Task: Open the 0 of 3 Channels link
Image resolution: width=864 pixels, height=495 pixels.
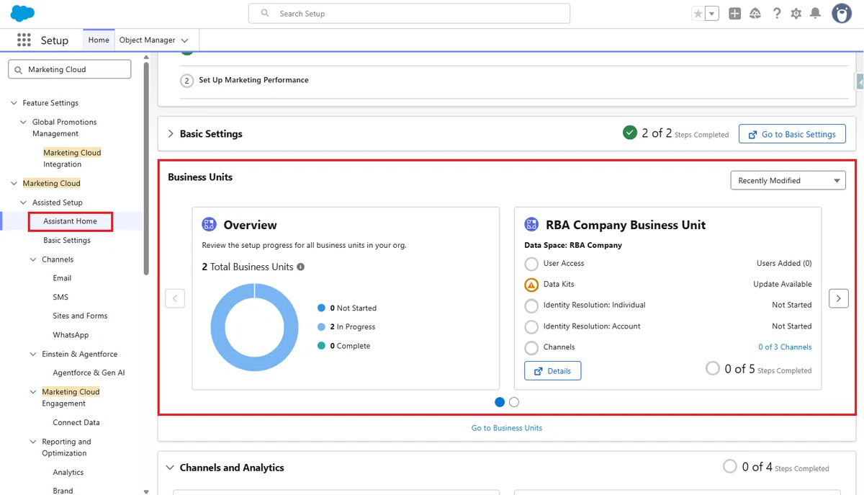Action: [785, 347]
